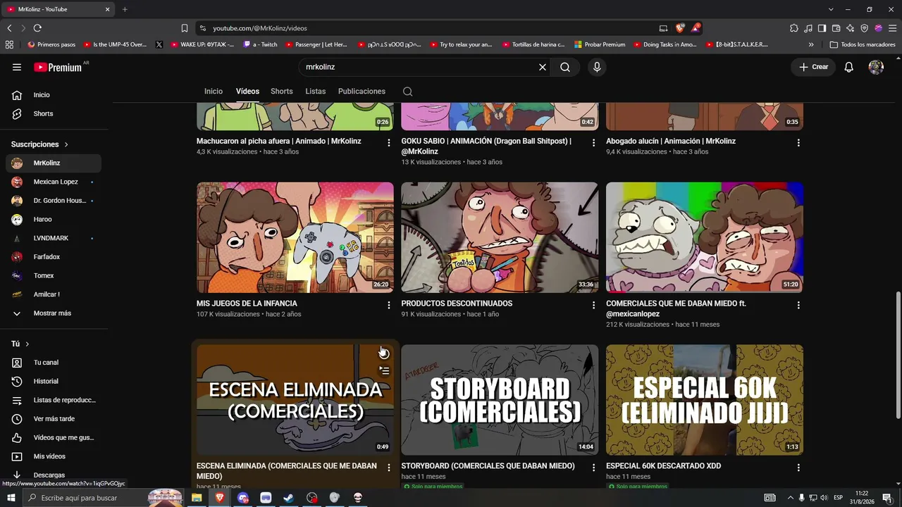This screenshot has height=507, width=902.
Task: Open File Explorer from the taskbar
Action: pyautogui.click(x=197, y=498)
